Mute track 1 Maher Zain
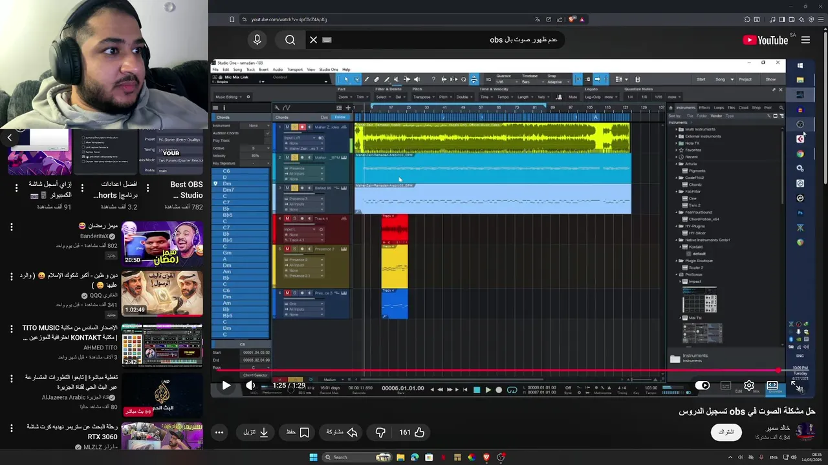Image resolution: width=828 pixels, height=465 pixels. [x=287, y=127]
